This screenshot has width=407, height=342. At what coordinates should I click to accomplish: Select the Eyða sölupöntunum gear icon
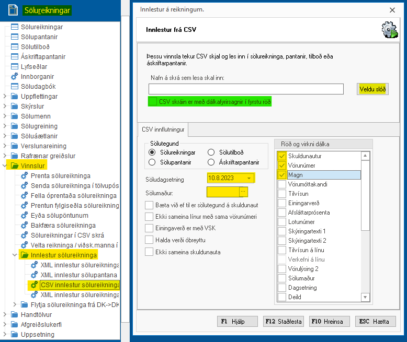(24, 216)
